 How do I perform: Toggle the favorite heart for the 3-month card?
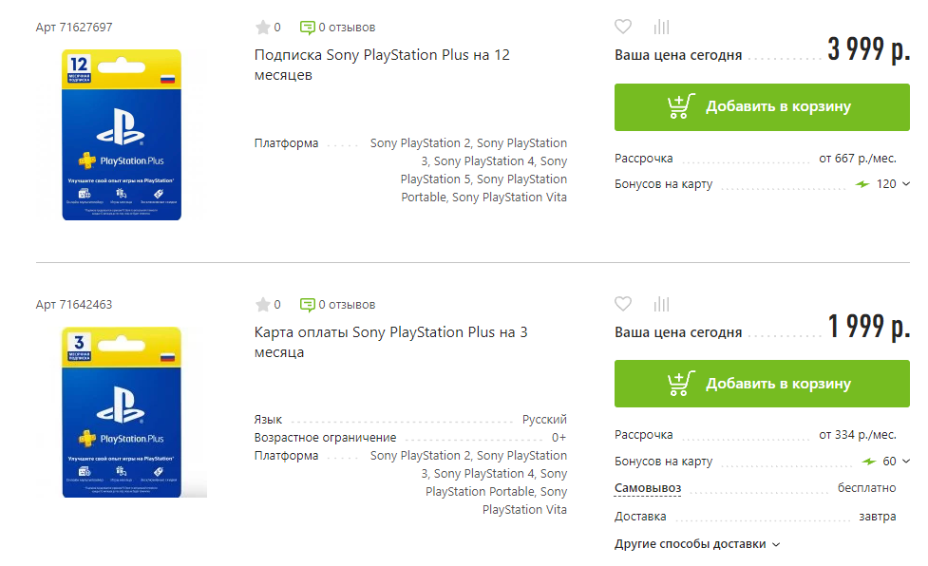622,304
